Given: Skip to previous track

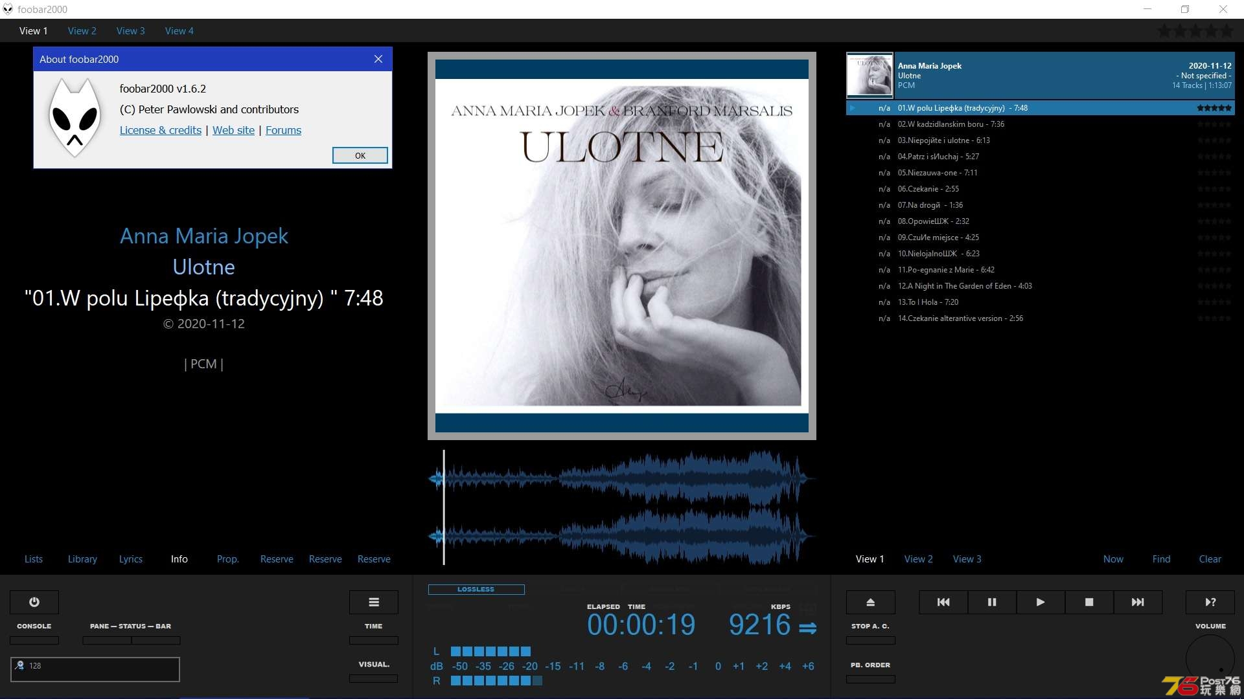Looking at the screenshot, I should [943, 602].
